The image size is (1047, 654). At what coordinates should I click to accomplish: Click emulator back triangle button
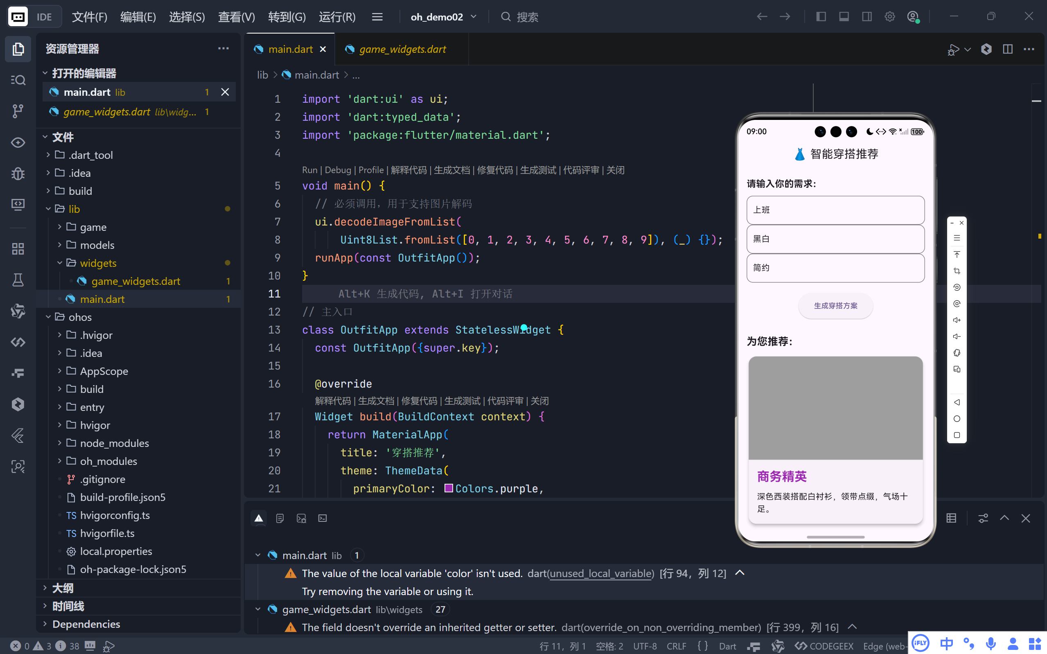[957, 402]
